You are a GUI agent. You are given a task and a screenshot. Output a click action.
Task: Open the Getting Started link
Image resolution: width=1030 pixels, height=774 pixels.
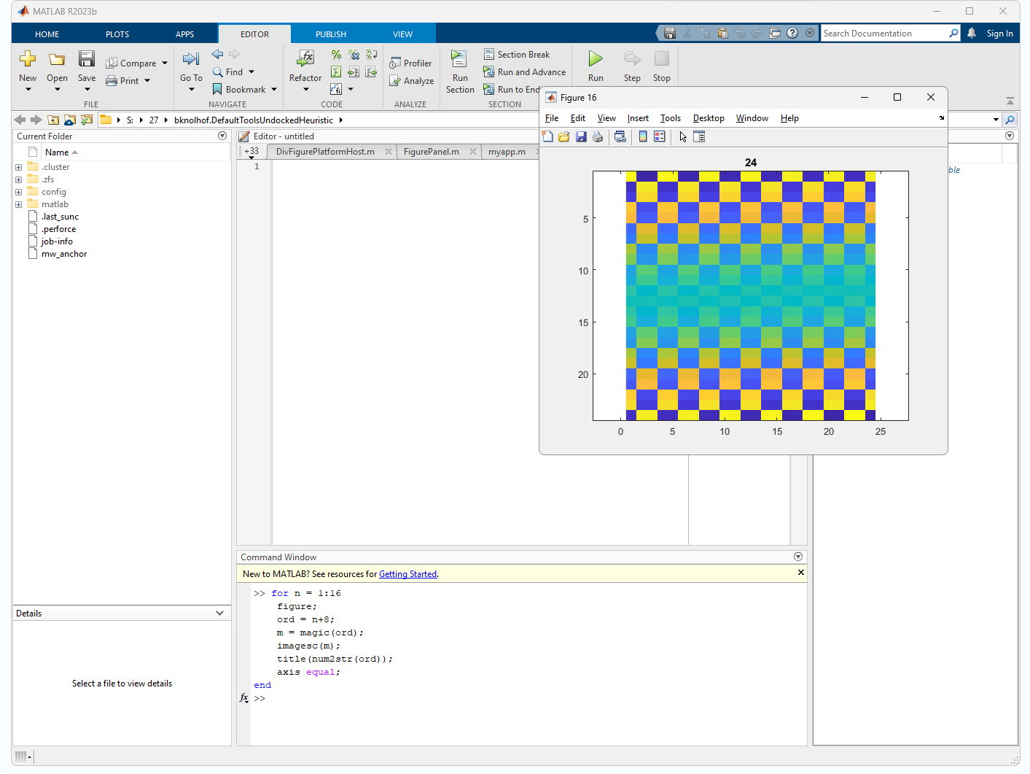[407, 574]
